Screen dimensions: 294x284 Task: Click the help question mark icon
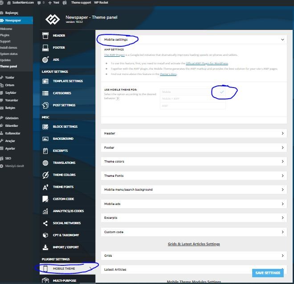pyautogui.click(x=118, y=99)
